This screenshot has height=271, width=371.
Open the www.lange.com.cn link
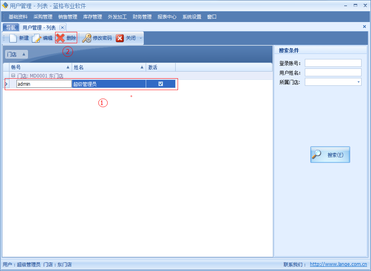tap(338, 265)
